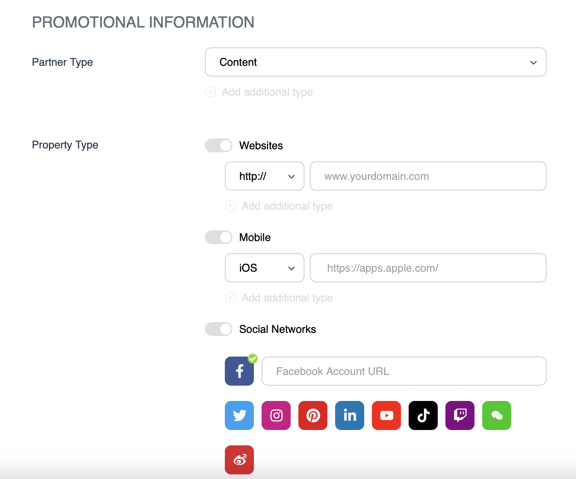Choose the LinkedIn icon
The width and height of the screenshot is (576, 479).
click(x=350, y=415)
